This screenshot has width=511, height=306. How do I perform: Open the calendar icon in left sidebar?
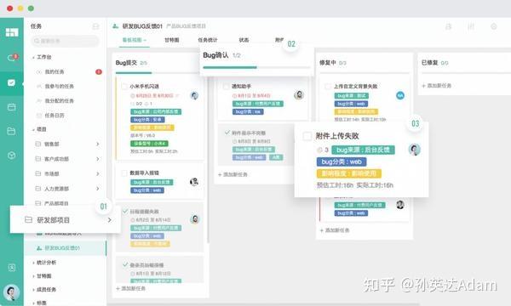11,107
